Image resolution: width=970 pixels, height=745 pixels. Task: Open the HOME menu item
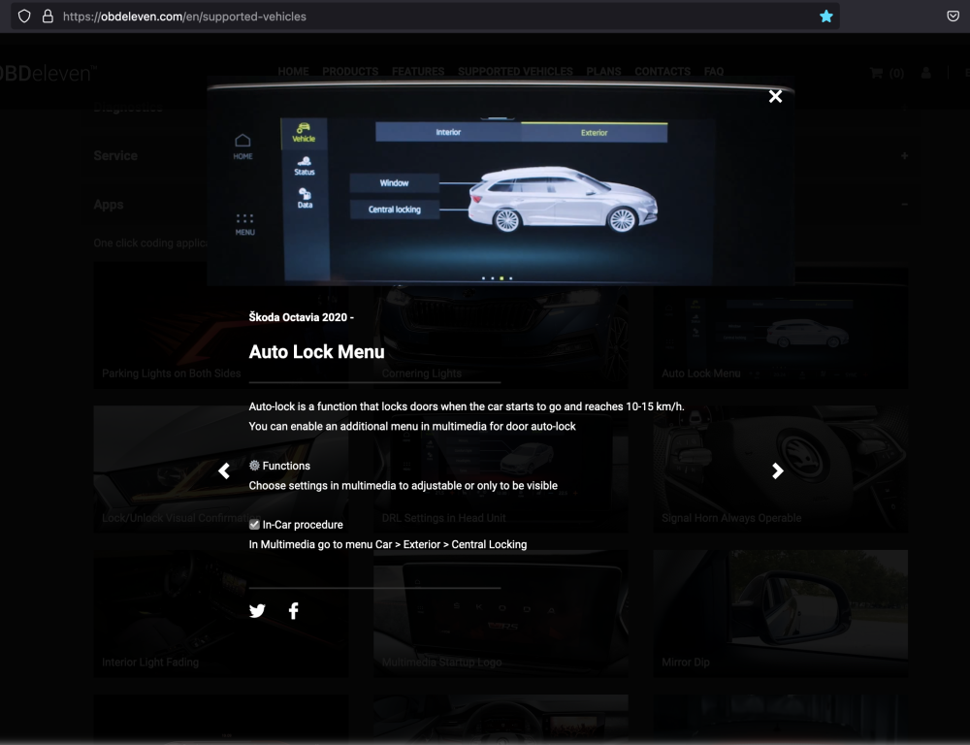point(293,71)
